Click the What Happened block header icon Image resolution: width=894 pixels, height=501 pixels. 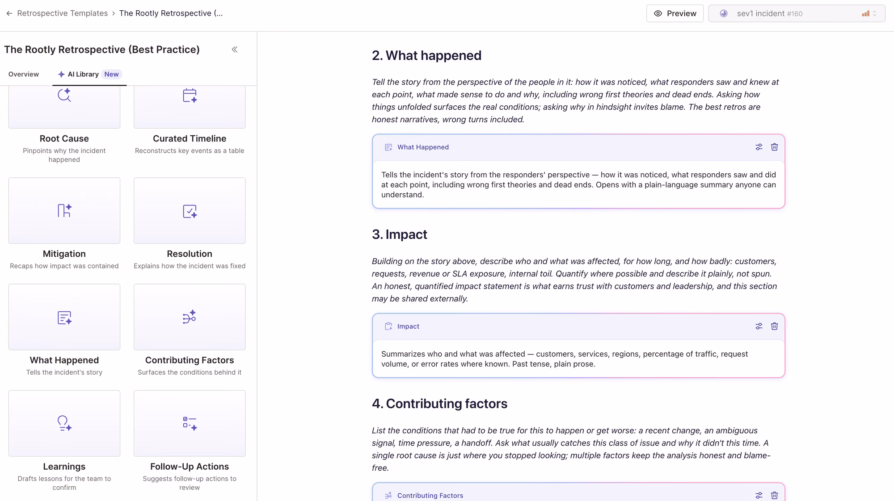tap(388, 147)
